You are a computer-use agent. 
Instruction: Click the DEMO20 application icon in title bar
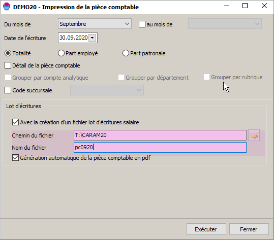click(7, 7)
